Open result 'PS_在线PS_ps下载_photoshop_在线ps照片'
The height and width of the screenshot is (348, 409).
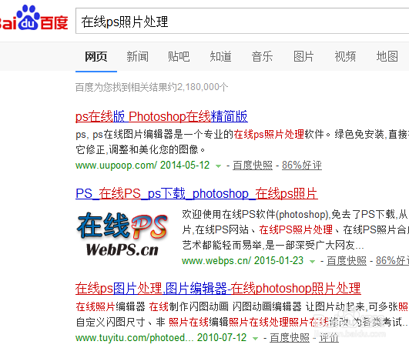[x=196, y=194]
